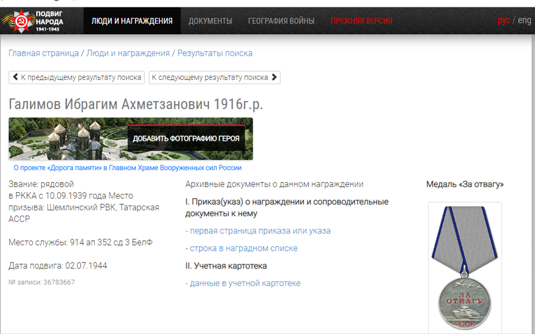Open the Люди и награждения tab

coord(132,21)
